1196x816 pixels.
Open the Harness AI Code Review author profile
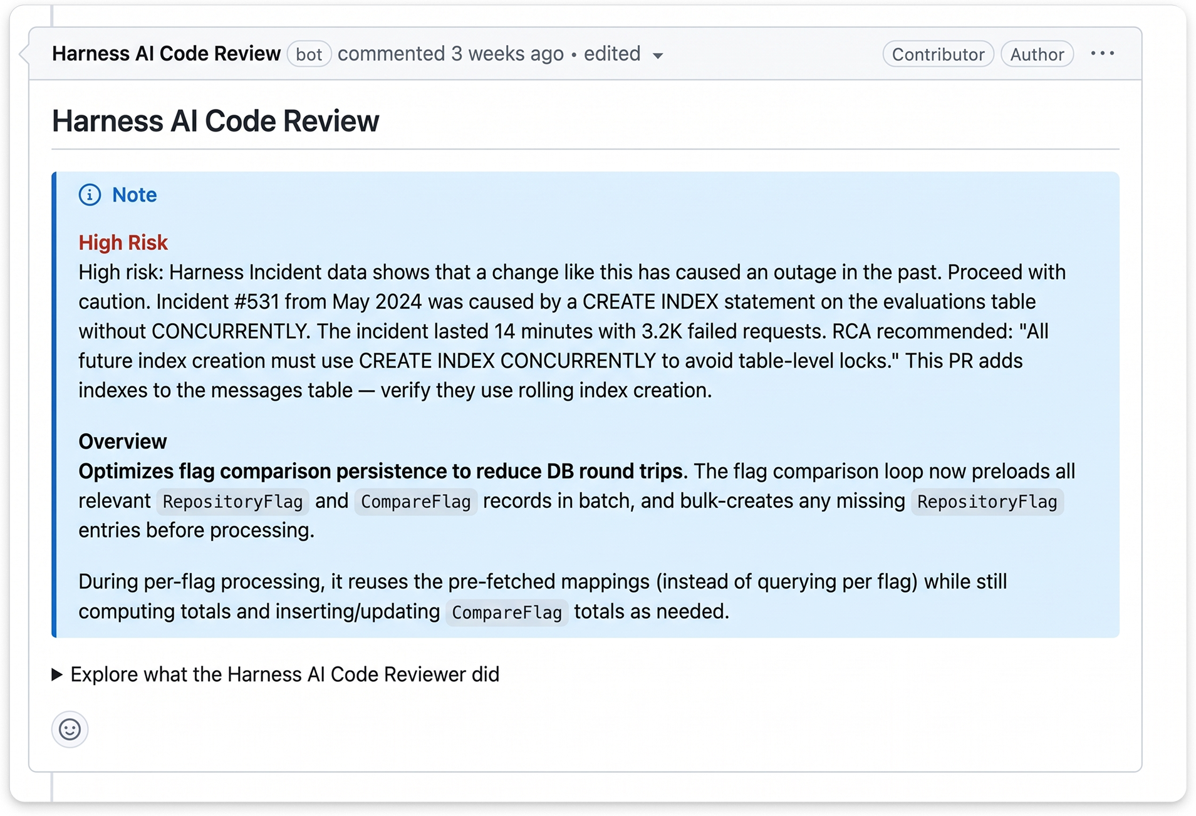click(x=166, y=54)
